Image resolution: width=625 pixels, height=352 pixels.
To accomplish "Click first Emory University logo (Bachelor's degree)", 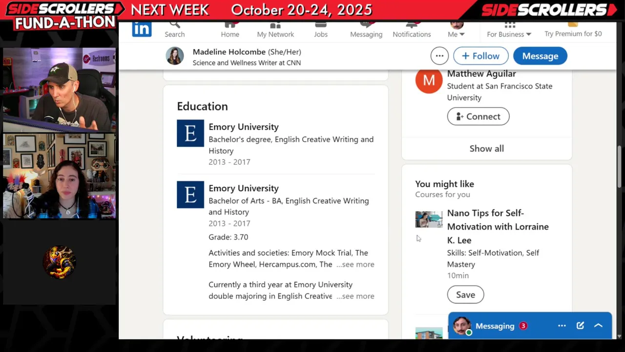I will pyautogui.click(x=190, y=133).
